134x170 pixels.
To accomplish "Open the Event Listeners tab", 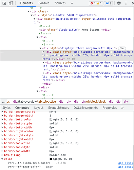I will [x=59, y=108].
